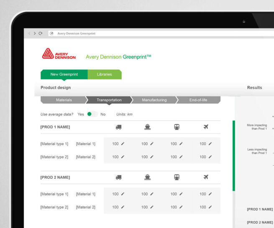
Task: Click the ship icon in PROD 1 header
Action: click(x=148, y=127)
